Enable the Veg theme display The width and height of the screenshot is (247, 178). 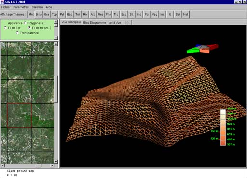[x=154, y=14]
